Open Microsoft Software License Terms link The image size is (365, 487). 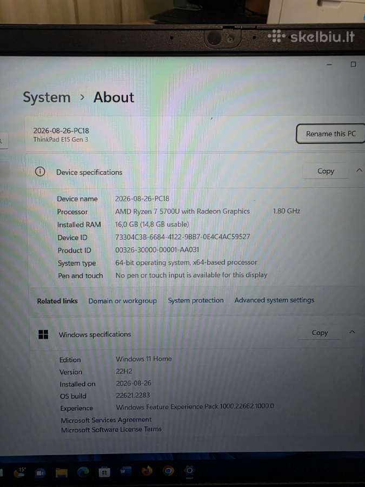[x=111, y=430]
